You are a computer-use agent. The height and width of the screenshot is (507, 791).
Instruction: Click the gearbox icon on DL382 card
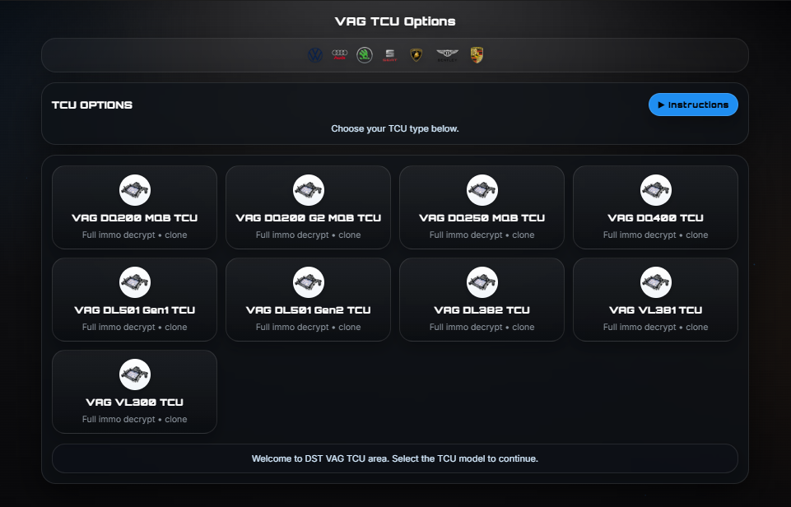[x=481, y=281]
